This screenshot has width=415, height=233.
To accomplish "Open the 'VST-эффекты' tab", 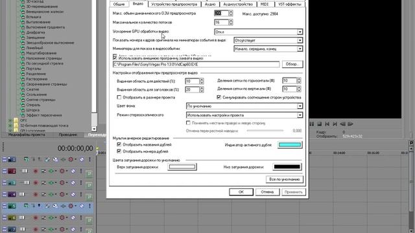I will [x=290, y=5].
